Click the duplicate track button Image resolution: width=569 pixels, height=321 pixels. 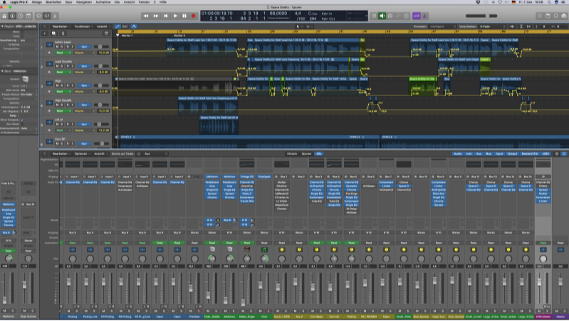point(54,33)
